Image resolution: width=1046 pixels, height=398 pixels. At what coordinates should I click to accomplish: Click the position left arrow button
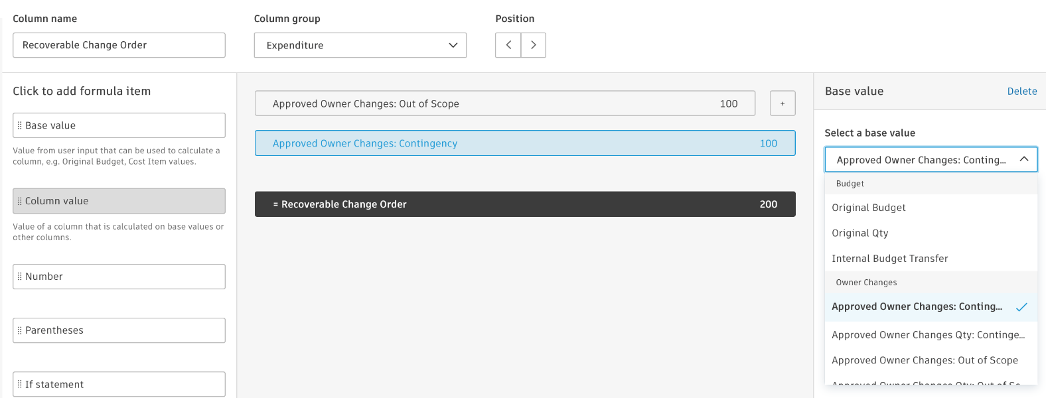[x=508, y=45]
